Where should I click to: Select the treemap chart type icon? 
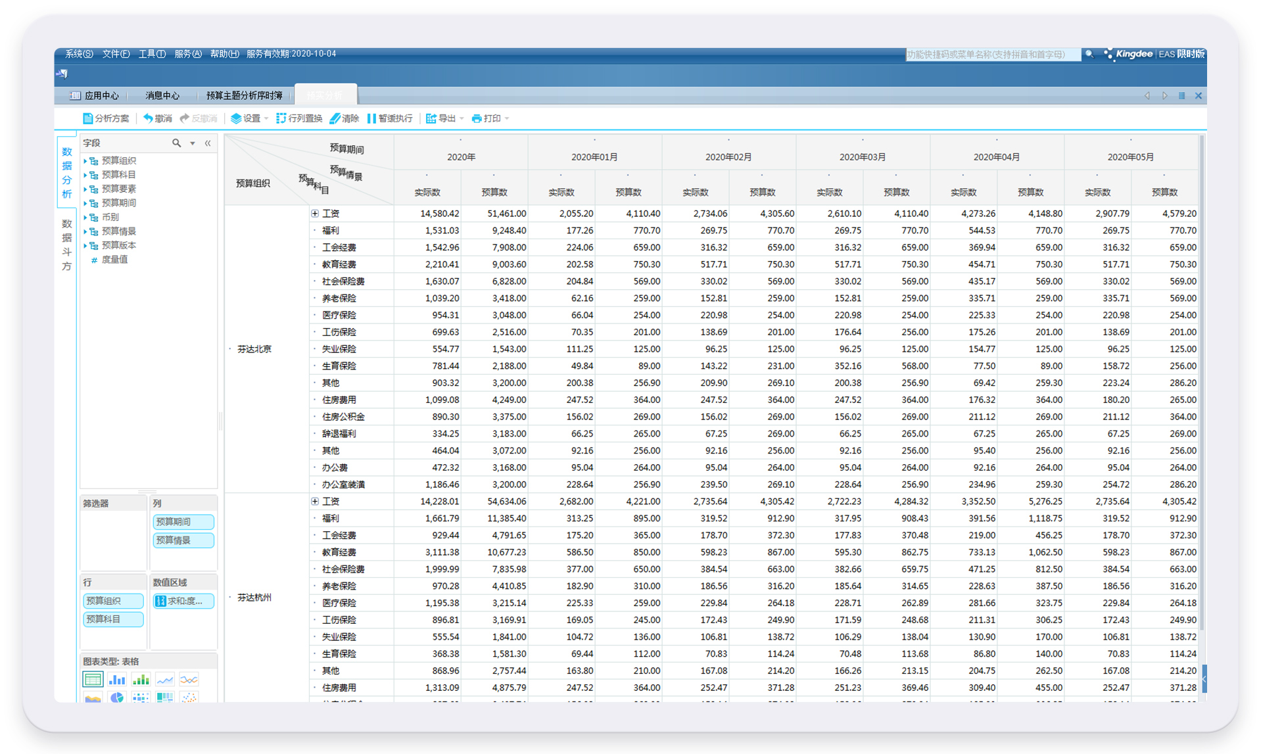(x=165, y=697)
